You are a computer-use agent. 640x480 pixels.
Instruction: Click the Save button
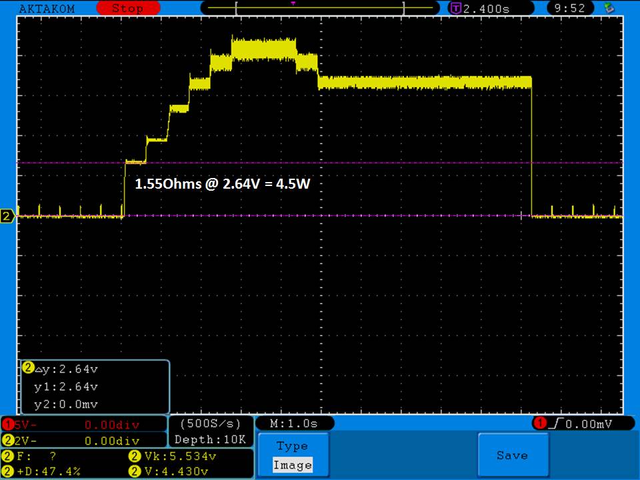512,455
